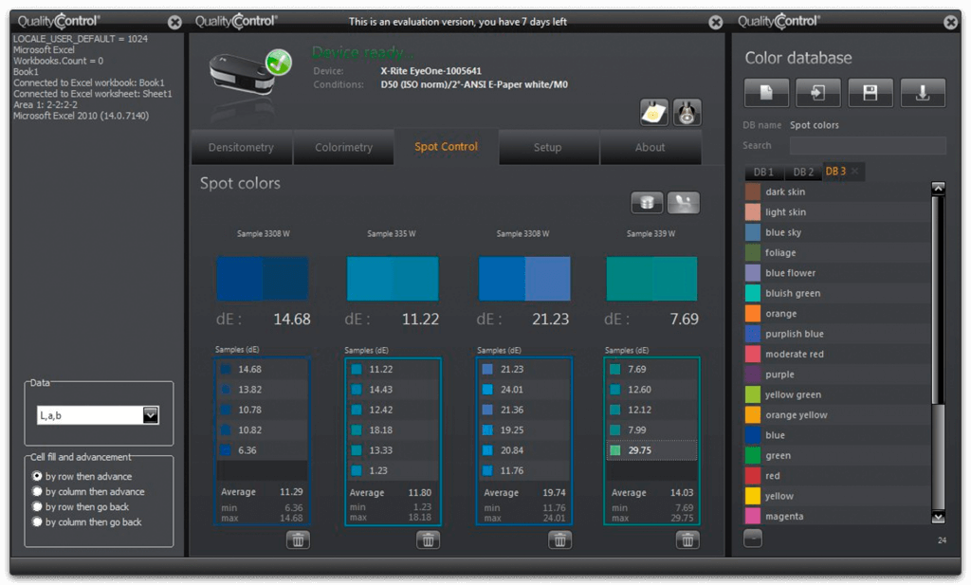The image size is (971, 585).
Task: Select 'by column then advance' option
Action: [x=38, y=491]
